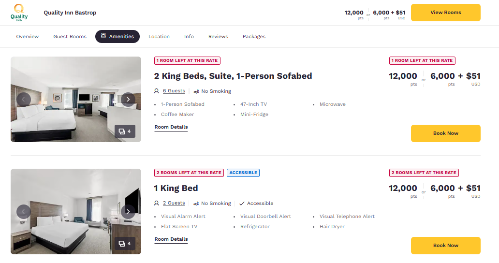Show next photo of the suite room
Screen dimensions: 499x263
coord(128,100)
